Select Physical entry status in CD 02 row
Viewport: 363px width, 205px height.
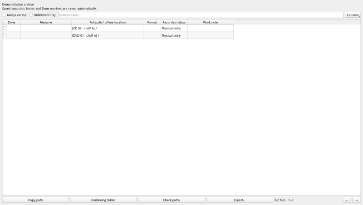click(174, 29)
